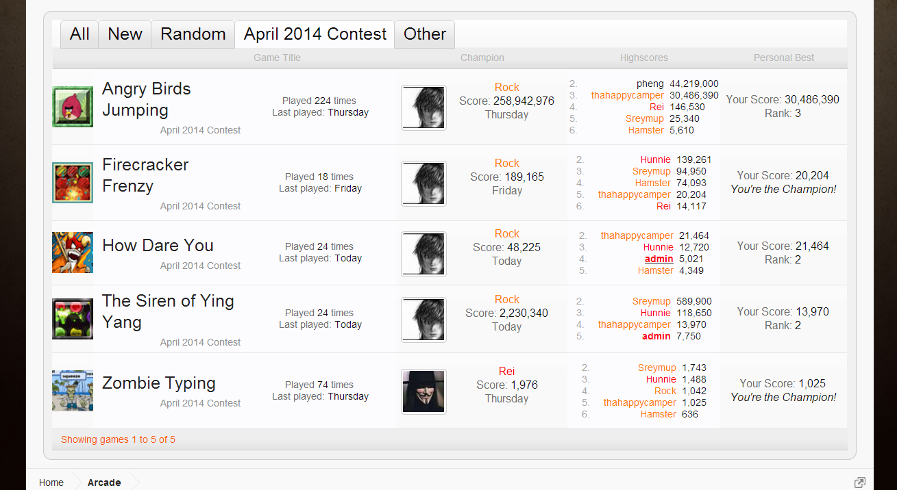
Task: Click the How Dare You title link
Action: coord(158,246)
